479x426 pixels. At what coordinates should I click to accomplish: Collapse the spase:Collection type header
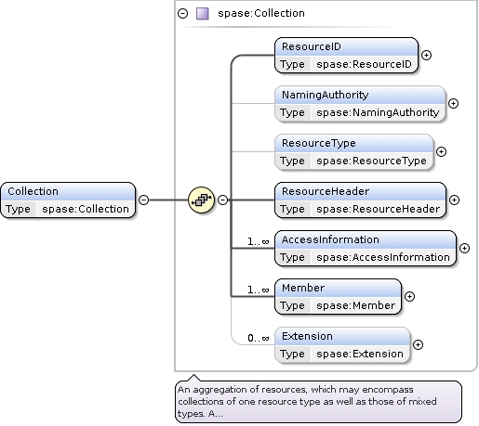tap(182, 13)
